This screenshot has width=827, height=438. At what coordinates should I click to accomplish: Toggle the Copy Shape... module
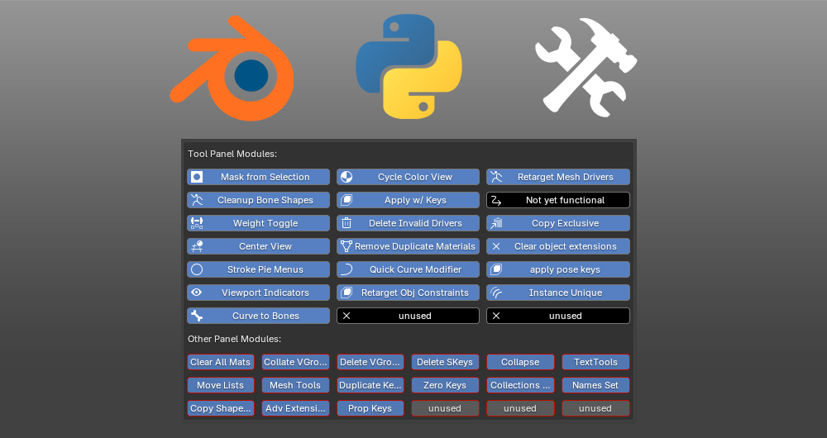(x=221, y=408)
